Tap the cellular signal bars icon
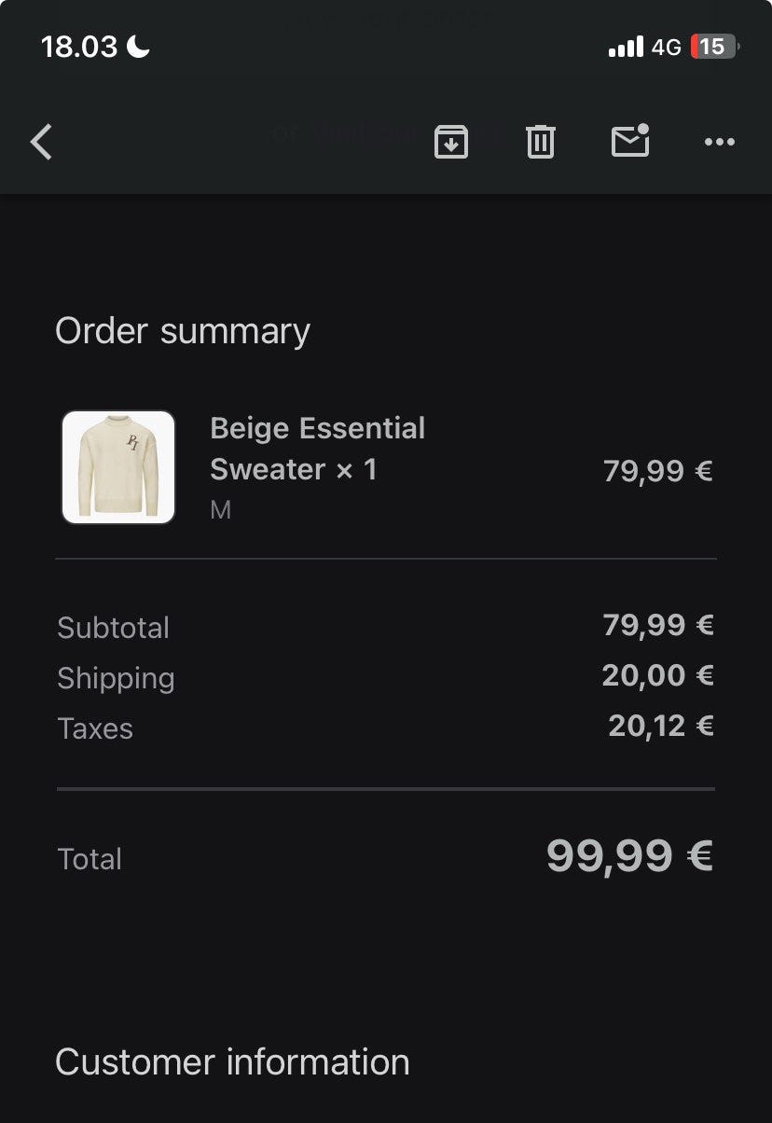The height and width of the screenshot is (1123, 772). (x=626, y=47)
